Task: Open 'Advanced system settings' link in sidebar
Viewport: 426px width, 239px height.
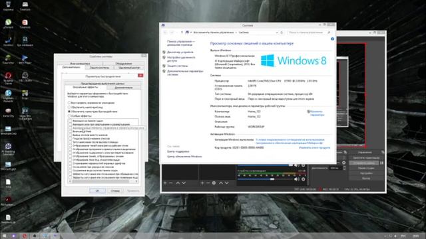Action: [185, 72]
